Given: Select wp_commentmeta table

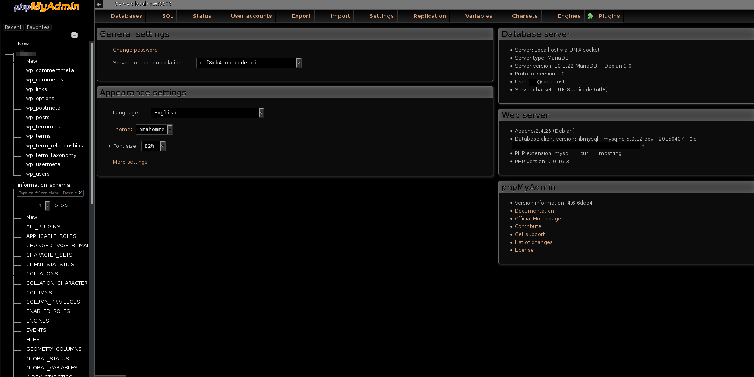Looking at the screenshot, I should pyautogui.click(x=50, y=70).
